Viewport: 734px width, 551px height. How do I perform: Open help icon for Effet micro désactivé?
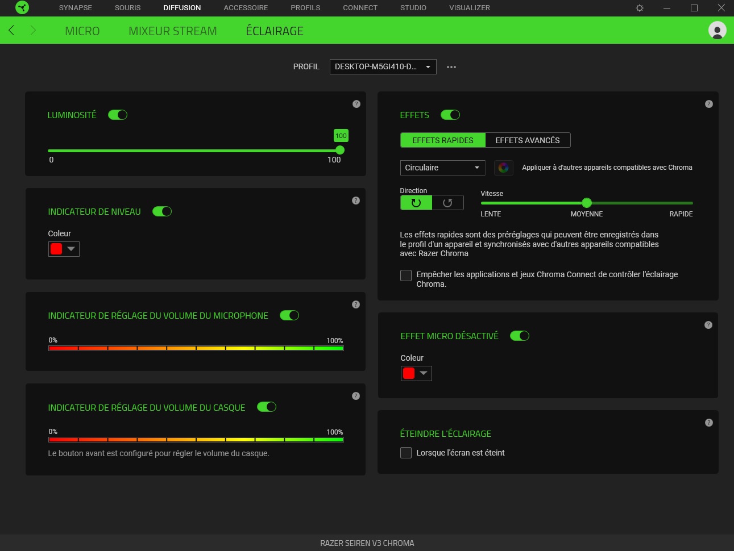click(x=708, y=325)
